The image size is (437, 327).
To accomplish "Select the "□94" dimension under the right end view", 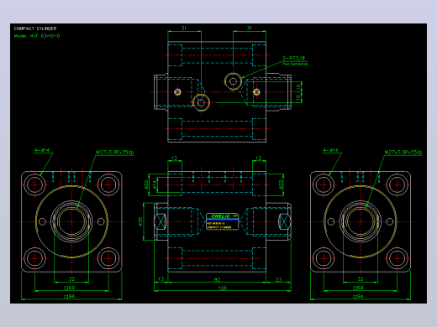I will click(x=358, y=297).
